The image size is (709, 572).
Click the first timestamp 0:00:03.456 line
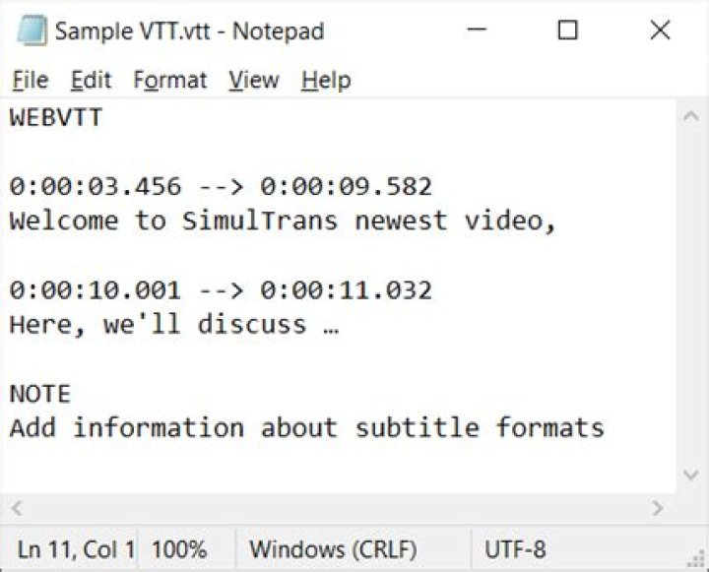click(221, 186)
